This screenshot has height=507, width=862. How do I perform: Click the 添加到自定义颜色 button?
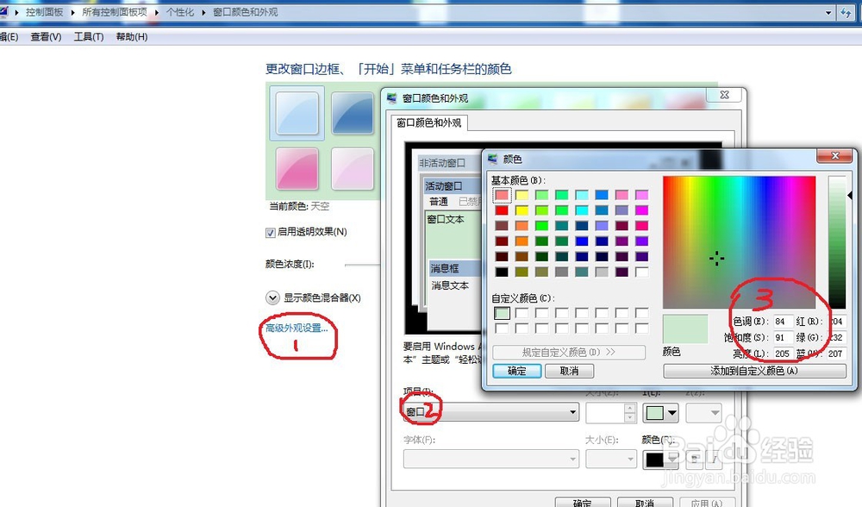tap(755, 370)
